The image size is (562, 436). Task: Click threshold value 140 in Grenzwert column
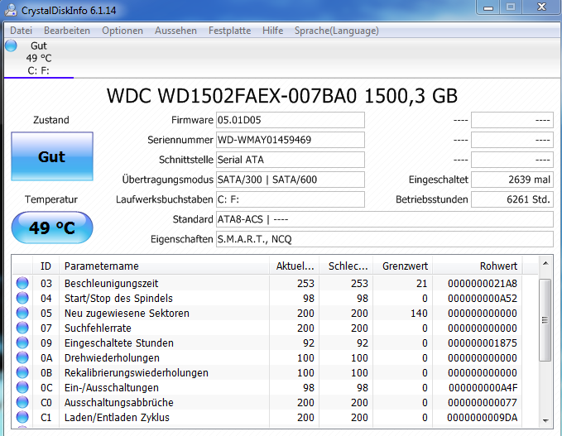419,313
